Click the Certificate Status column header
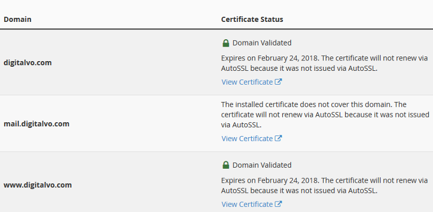 point(252,20)
